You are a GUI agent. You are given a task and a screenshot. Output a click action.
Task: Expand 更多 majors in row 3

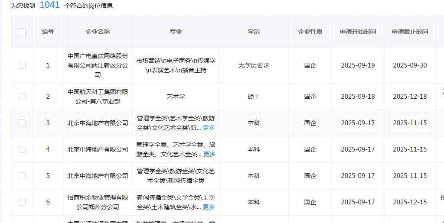[x=209, y=128]
